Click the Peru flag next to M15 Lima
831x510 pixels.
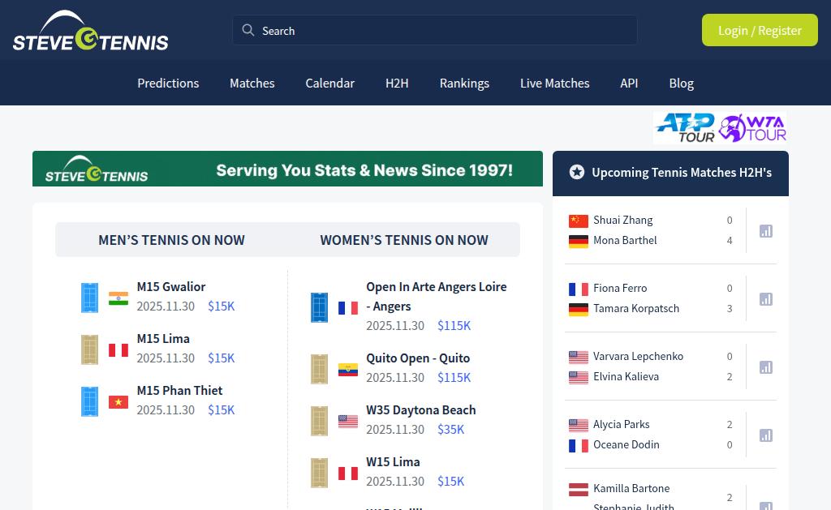(118, 350)
